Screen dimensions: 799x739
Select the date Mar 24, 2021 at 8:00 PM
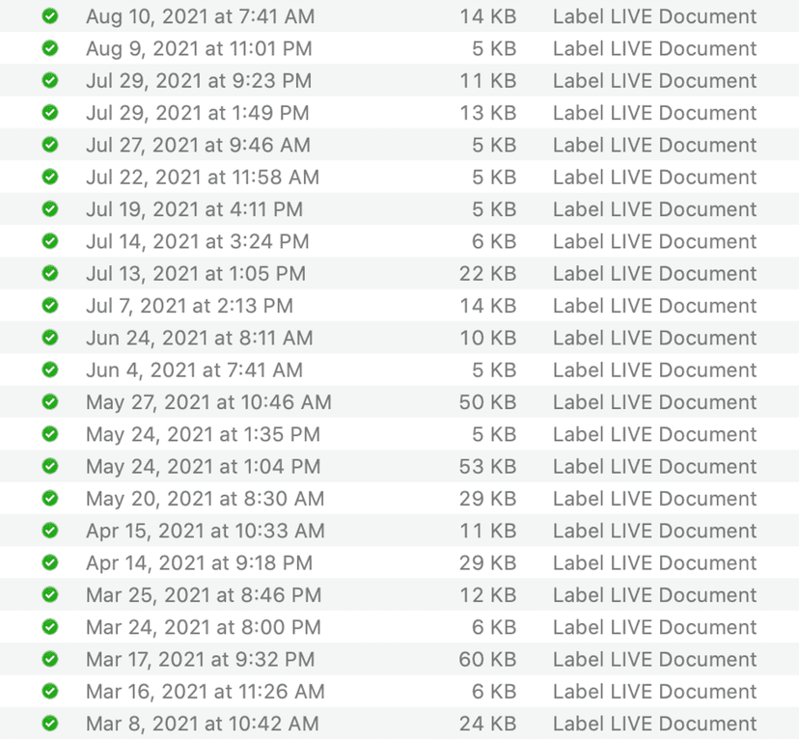(x=204, y=627)
